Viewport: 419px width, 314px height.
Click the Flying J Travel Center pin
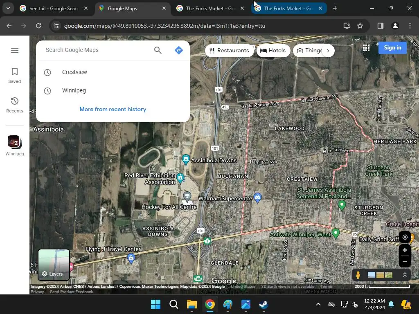[131, 258]
